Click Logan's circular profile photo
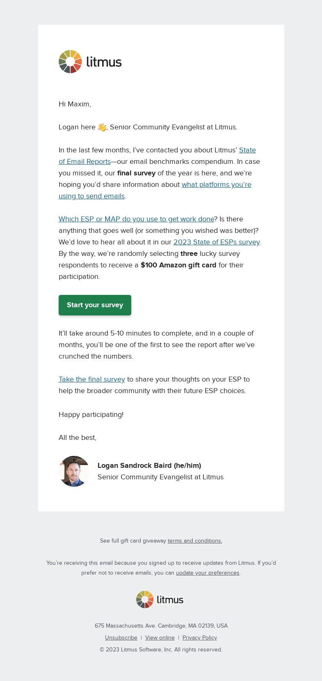Image resolution: width=322 pixels, height=681 pixels. pyautogui.click(x=74, y=471)
